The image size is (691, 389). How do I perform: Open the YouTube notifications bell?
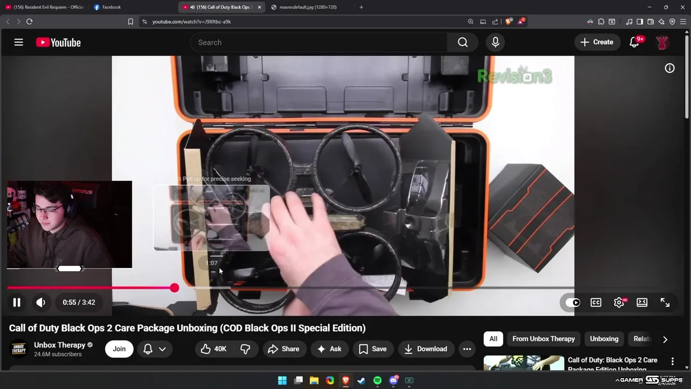point(635,42)
